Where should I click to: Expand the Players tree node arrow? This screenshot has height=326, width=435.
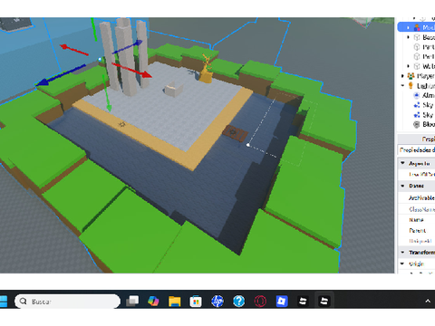pyautogui.click(x=402, y=76)
